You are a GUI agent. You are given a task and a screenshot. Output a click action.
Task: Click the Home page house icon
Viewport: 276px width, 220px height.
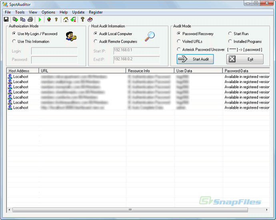coord(66,19)
